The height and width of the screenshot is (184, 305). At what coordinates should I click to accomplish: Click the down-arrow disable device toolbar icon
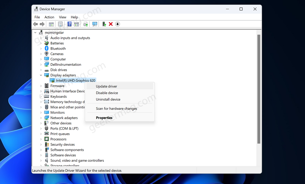(x=117, y=24)
